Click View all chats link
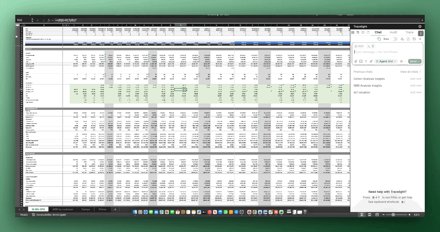The image size is (440, 232). 411,72
